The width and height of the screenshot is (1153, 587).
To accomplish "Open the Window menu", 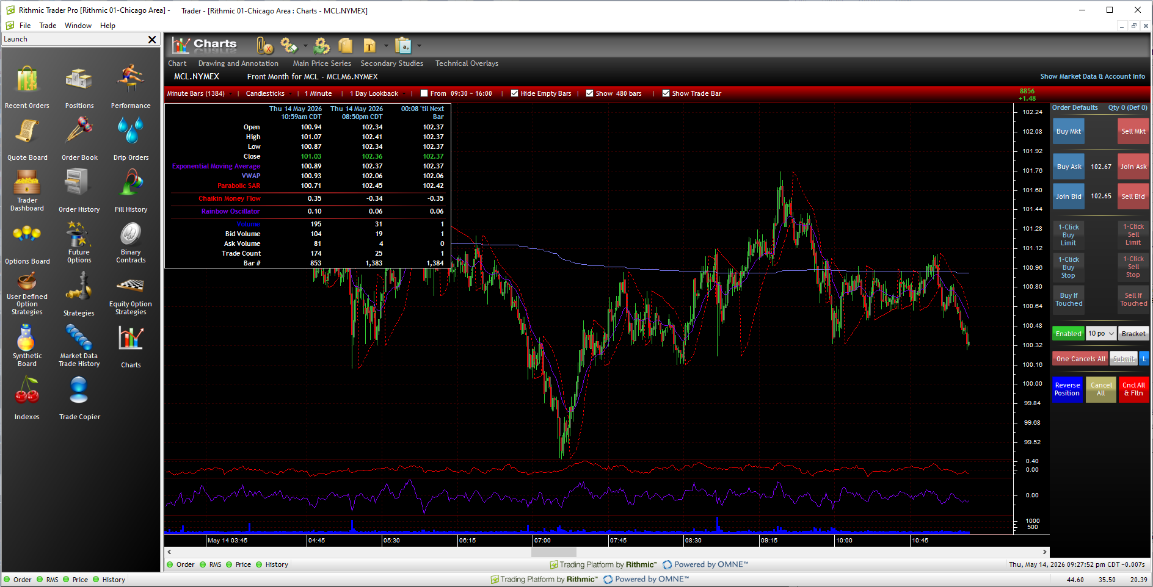I will [x=78, y=26].
